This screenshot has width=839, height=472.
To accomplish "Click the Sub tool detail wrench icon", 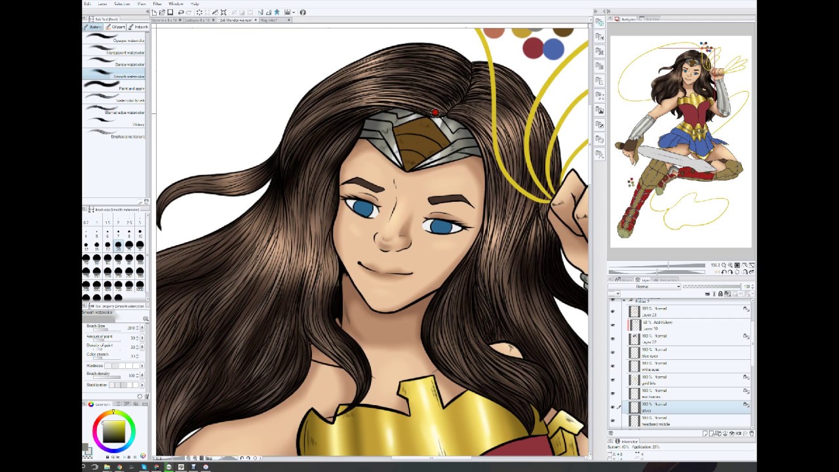I will [x=147, y=396].
